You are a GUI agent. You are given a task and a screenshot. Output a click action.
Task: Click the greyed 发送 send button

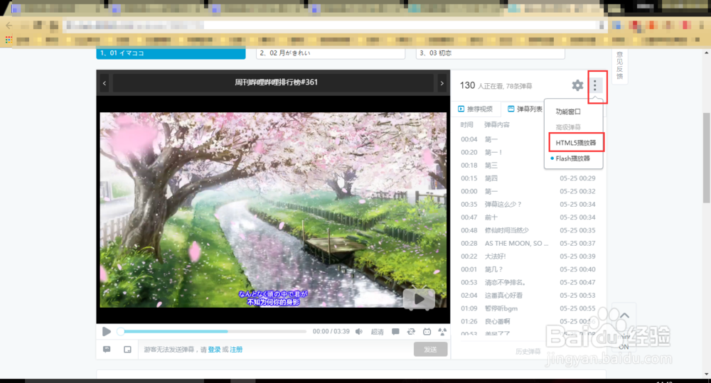coord(430,350)
